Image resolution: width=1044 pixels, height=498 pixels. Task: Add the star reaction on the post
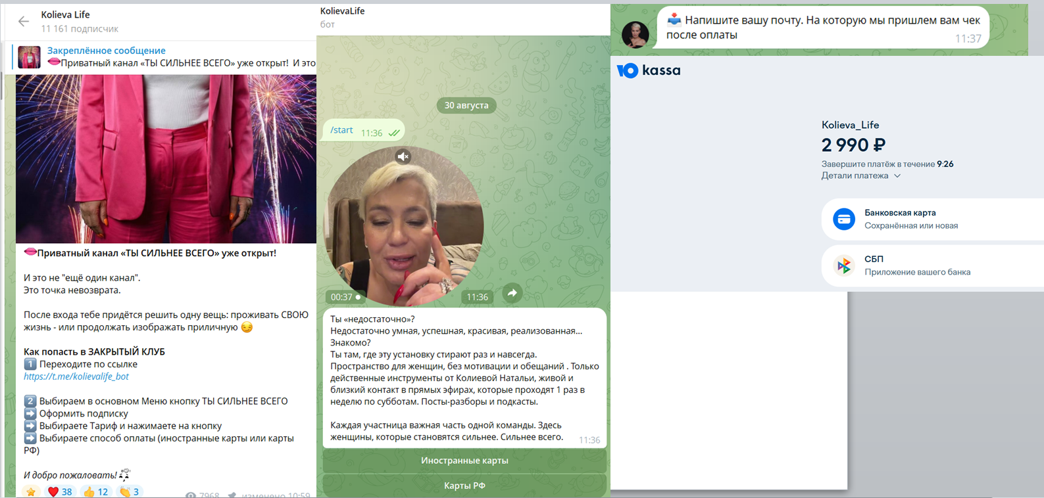pos(30,491)
